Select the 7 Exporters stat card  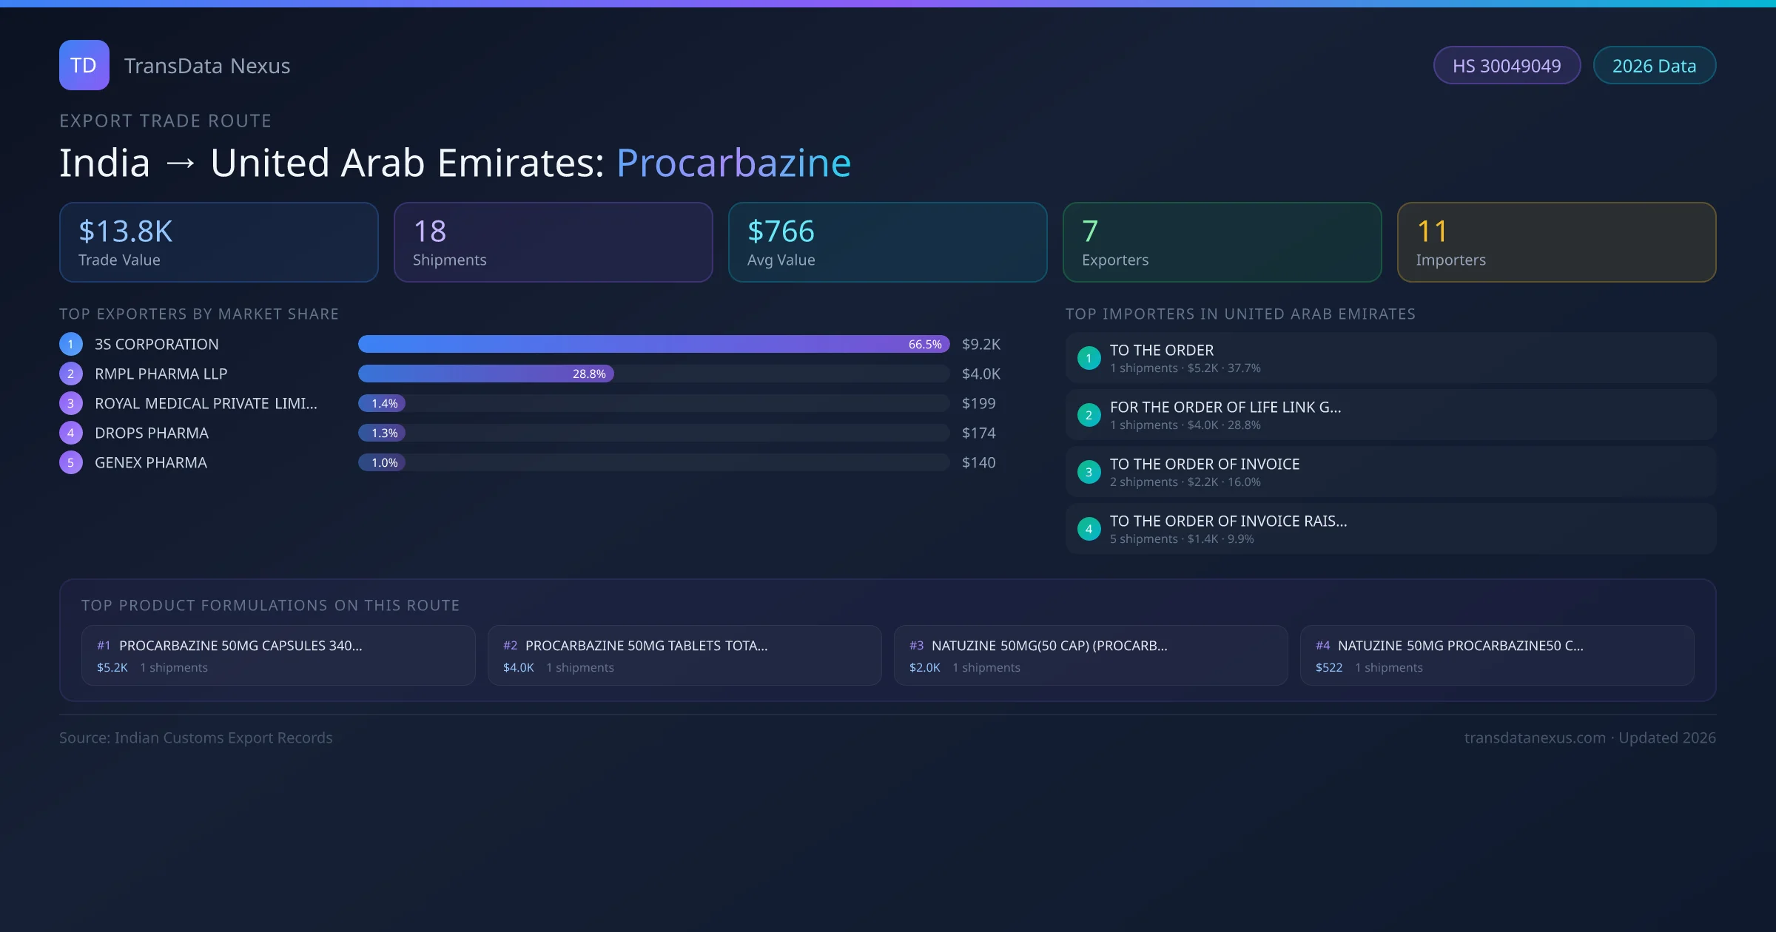click(1222, 242)
